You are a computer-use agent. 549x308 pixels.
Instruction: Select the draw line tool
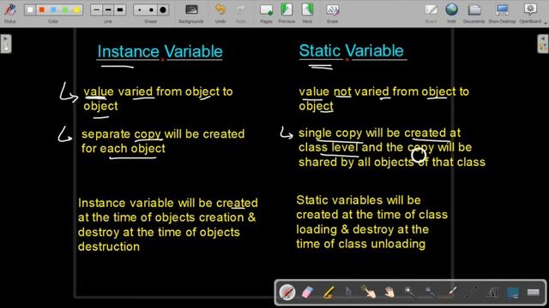coord(472,293)
